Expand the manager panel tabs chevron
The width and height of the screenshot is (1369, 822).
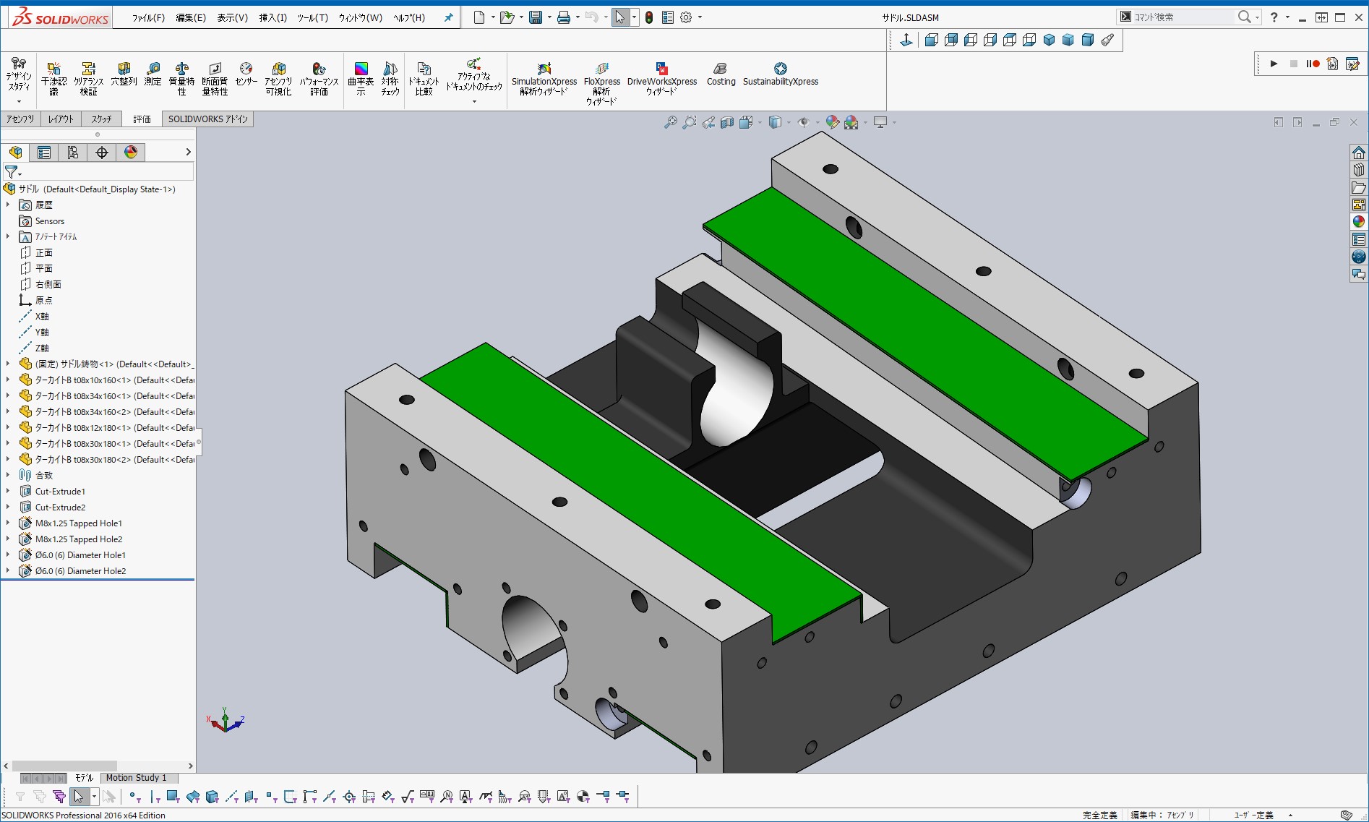pos(188,152)
